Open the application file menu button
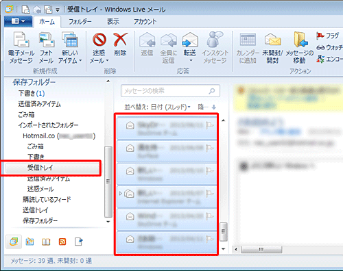Image resolution: width=343 pixels, height=271 pixels. tap(18, 21)
